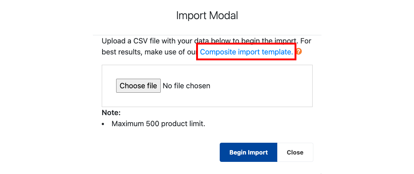This screenshot has height=174, width=414.
Task: Open the orange question mark help icon
Action: (x=299, y=52)
